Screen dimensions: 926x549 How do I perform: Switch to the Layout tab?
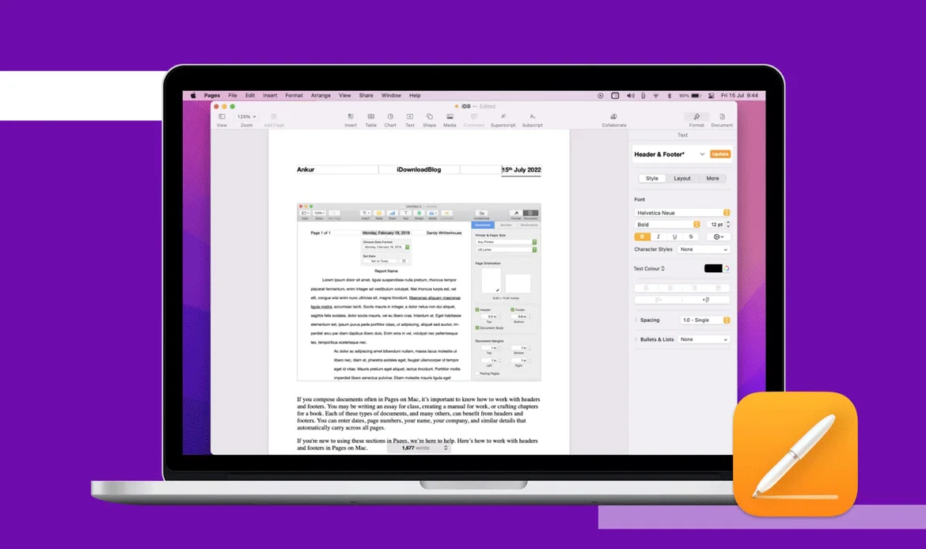[681, 179]
